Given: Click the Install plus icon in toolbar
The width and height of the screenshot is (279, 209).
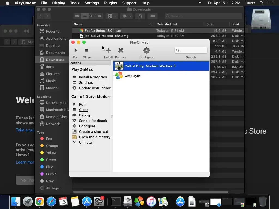Looking at the screenshot, I should coord(108,50).
